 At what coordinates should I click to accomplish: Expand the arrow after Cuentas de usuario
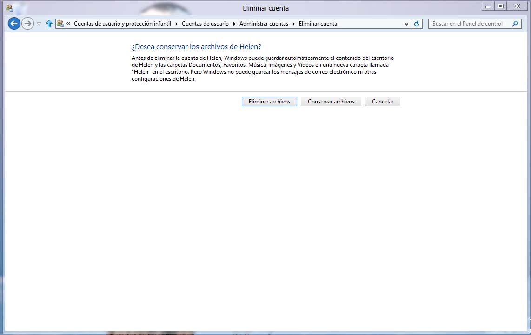pos(234,24)
